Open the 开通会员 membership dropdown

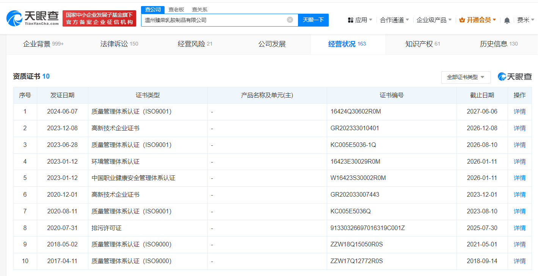477,20
